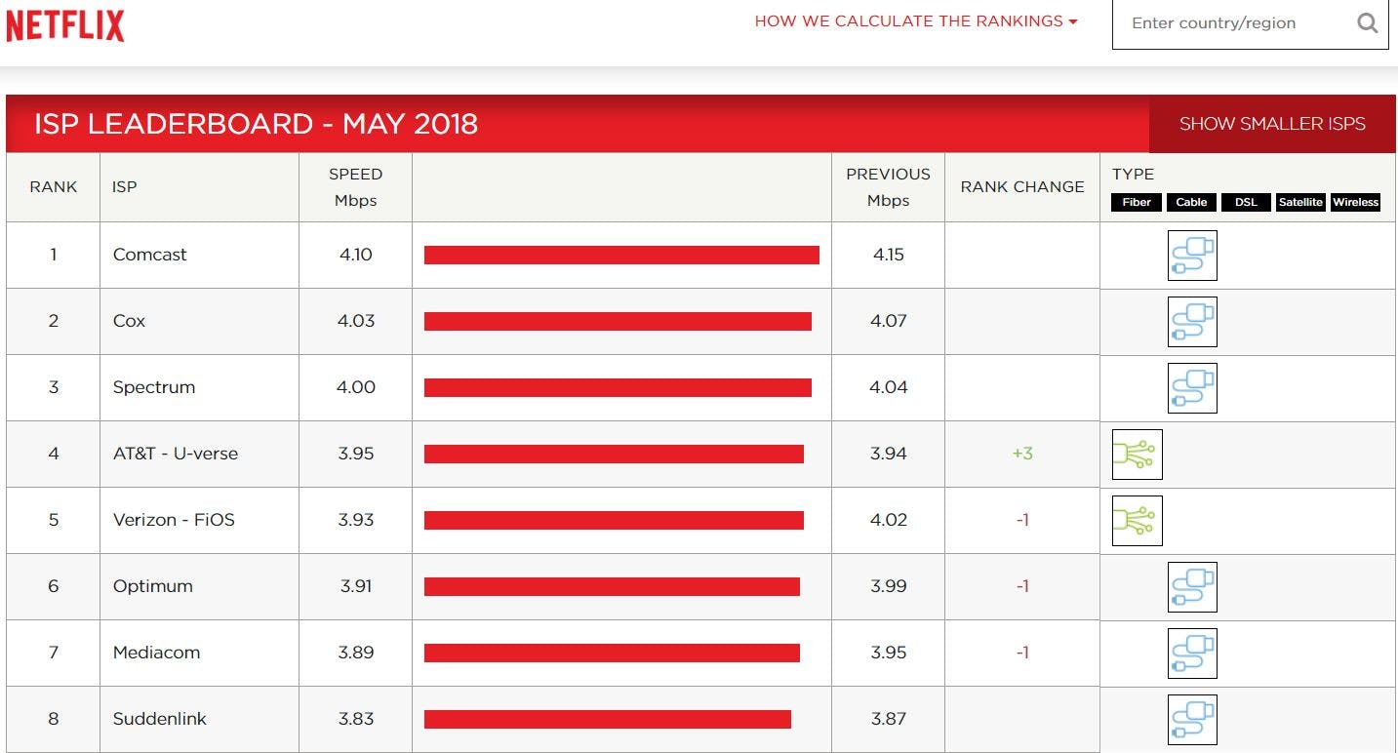
Task: Click the 3.89 speed value
Action: pyautogui.click(x=356, y=653)
